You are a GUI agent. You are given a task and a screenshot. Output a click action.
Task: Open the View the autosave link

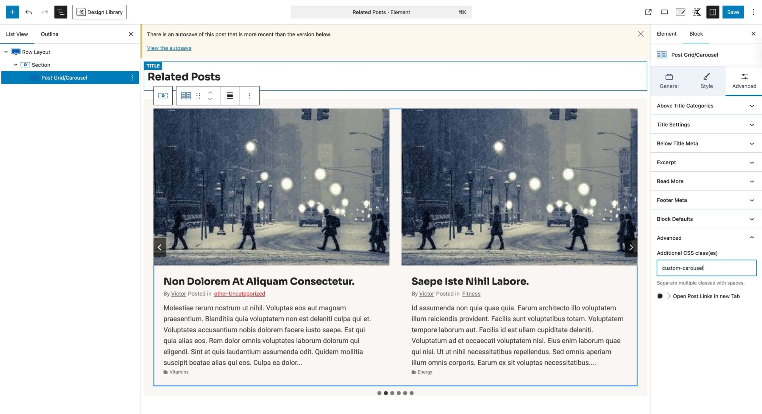click(x=169, y=48)
